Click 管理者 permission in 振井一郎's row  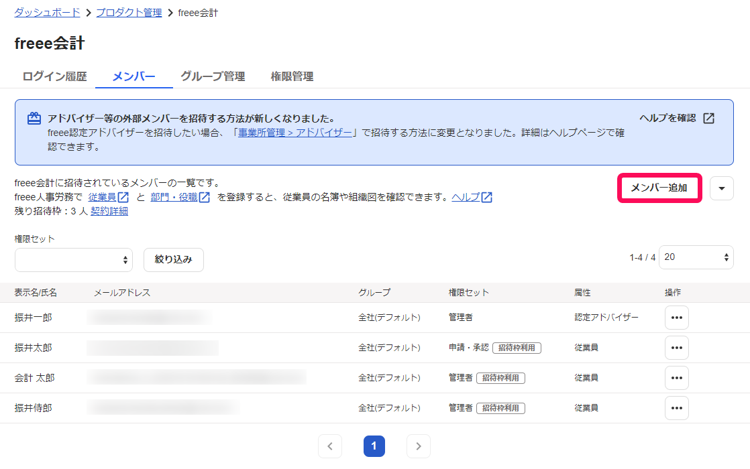click(x=461, y=318)
